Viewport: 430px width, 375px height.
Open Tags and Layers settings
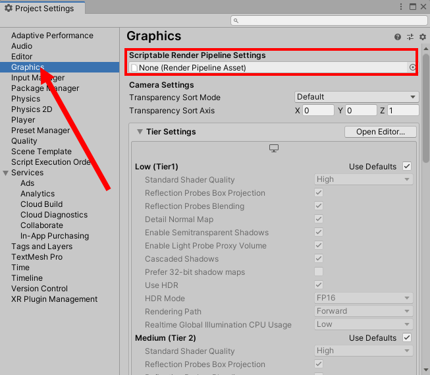point(42,246)
